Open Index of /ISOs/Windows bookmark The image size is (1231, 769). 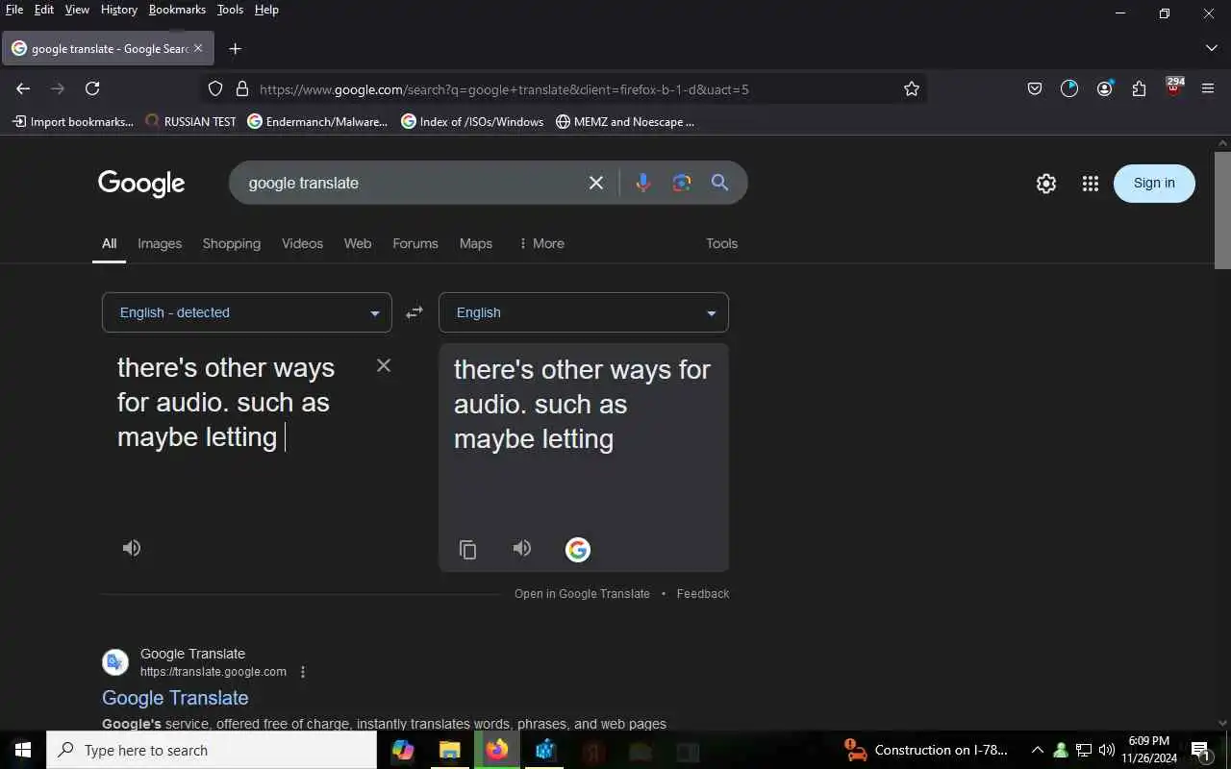[472, 122]
